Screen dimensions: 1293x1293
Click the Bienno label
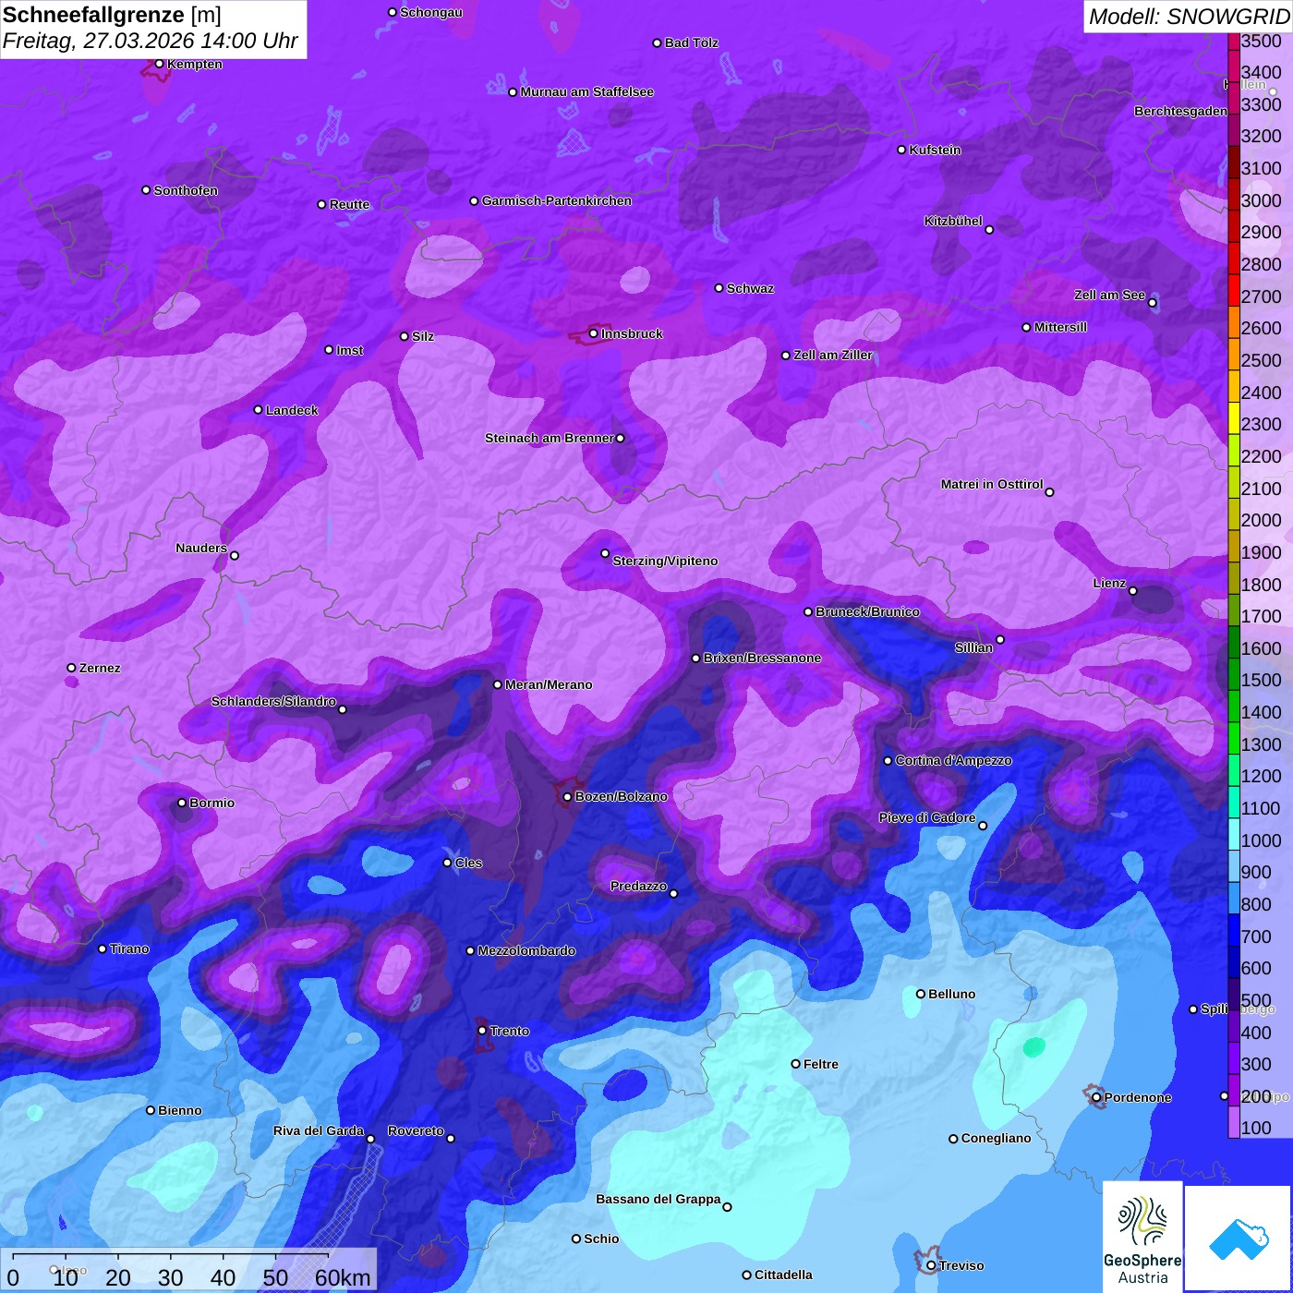pos(180,1110)
